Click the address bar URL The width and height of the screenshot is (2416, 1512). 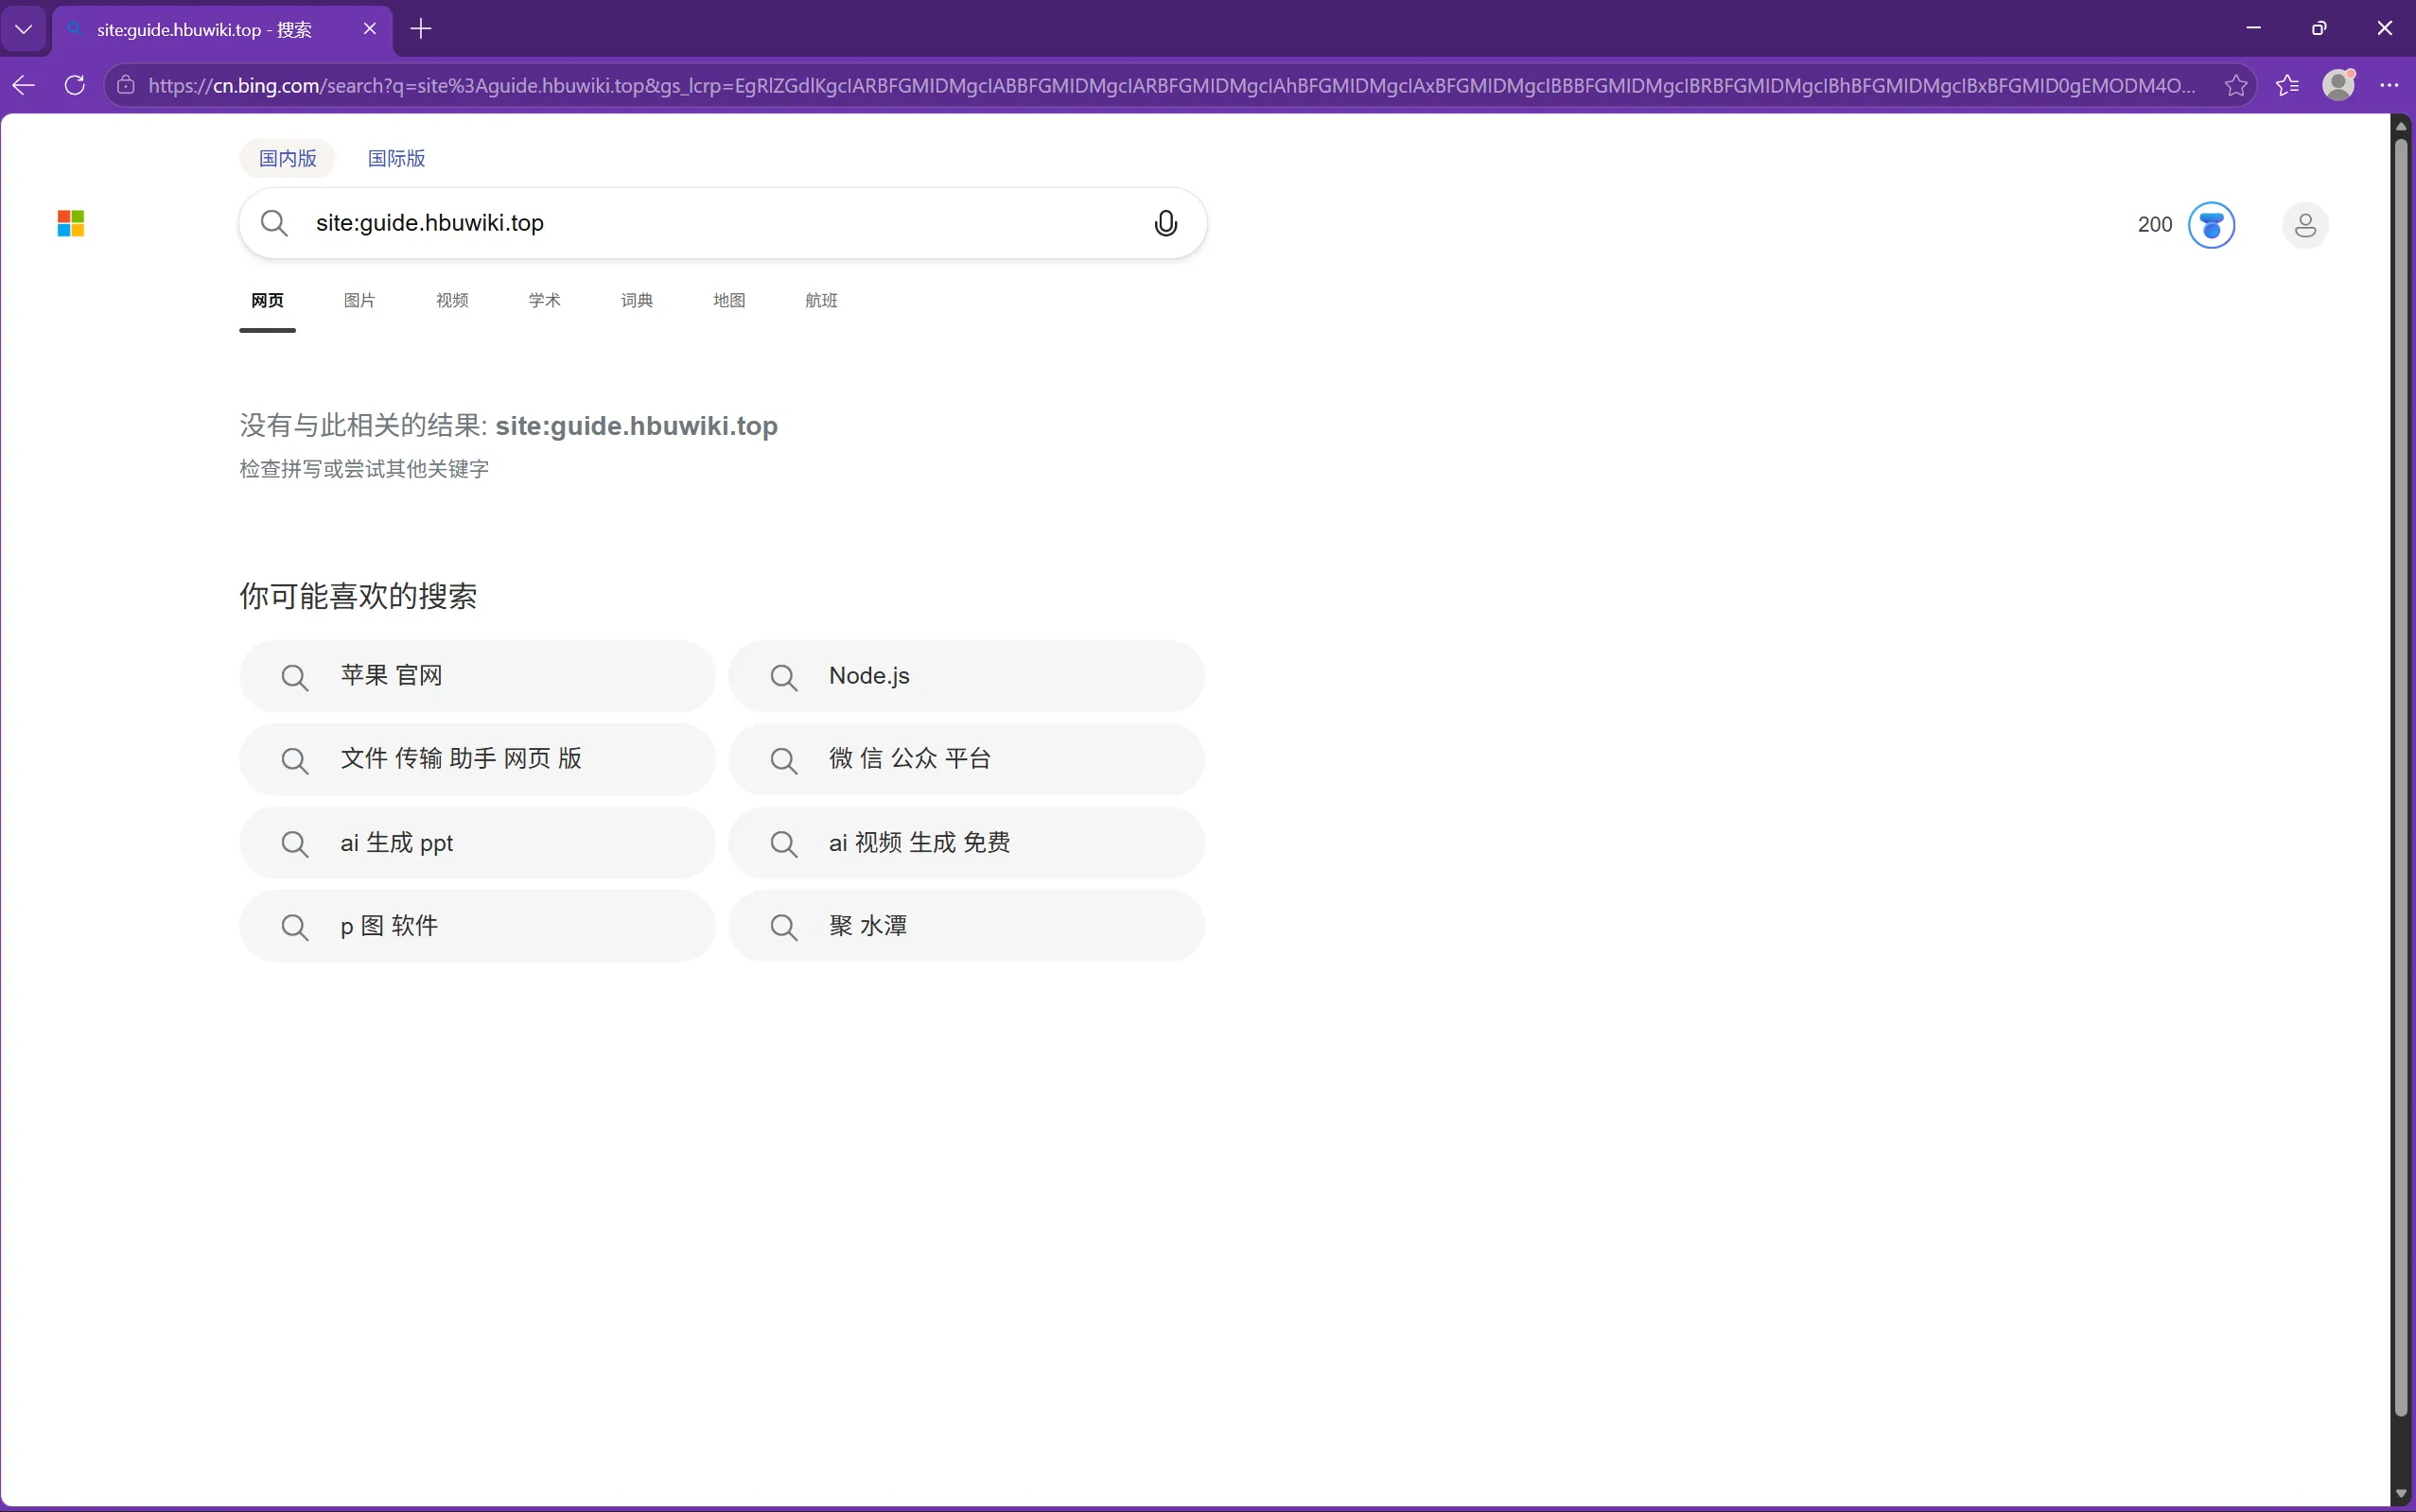pos(1171,85)
